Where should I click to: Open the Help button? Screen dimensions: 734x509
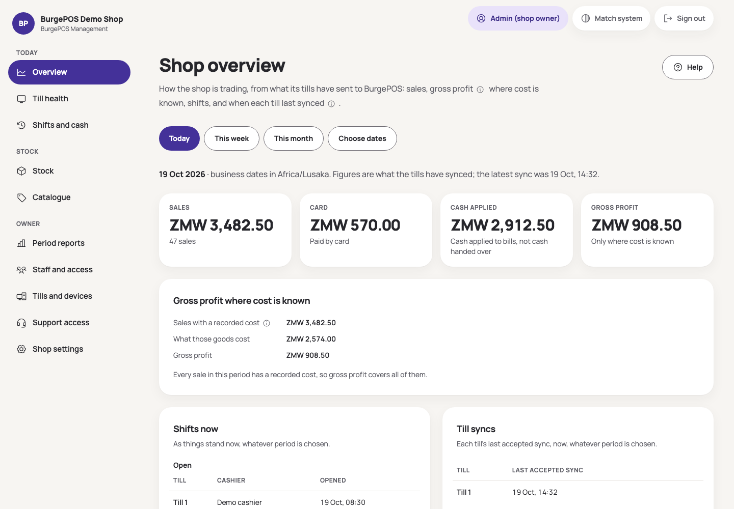pos(688,67)
